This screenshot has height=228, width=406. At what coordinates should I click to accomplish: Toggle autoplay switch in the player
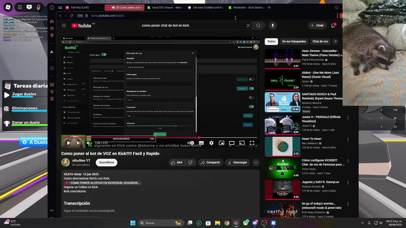tap(191, 143)
